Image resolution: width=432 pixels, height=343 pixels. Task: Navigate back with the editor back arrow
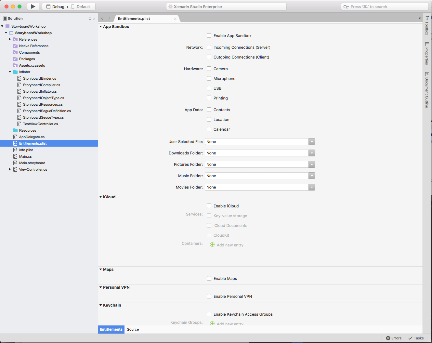(x=102, y=19)
